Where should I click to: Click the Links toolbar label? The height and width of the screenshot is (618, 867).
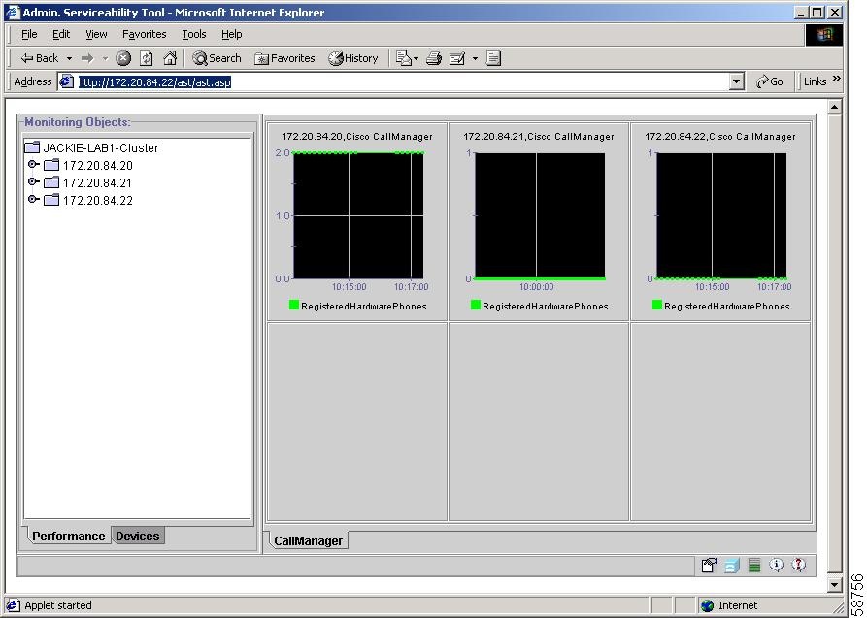(x=815, y=81)
